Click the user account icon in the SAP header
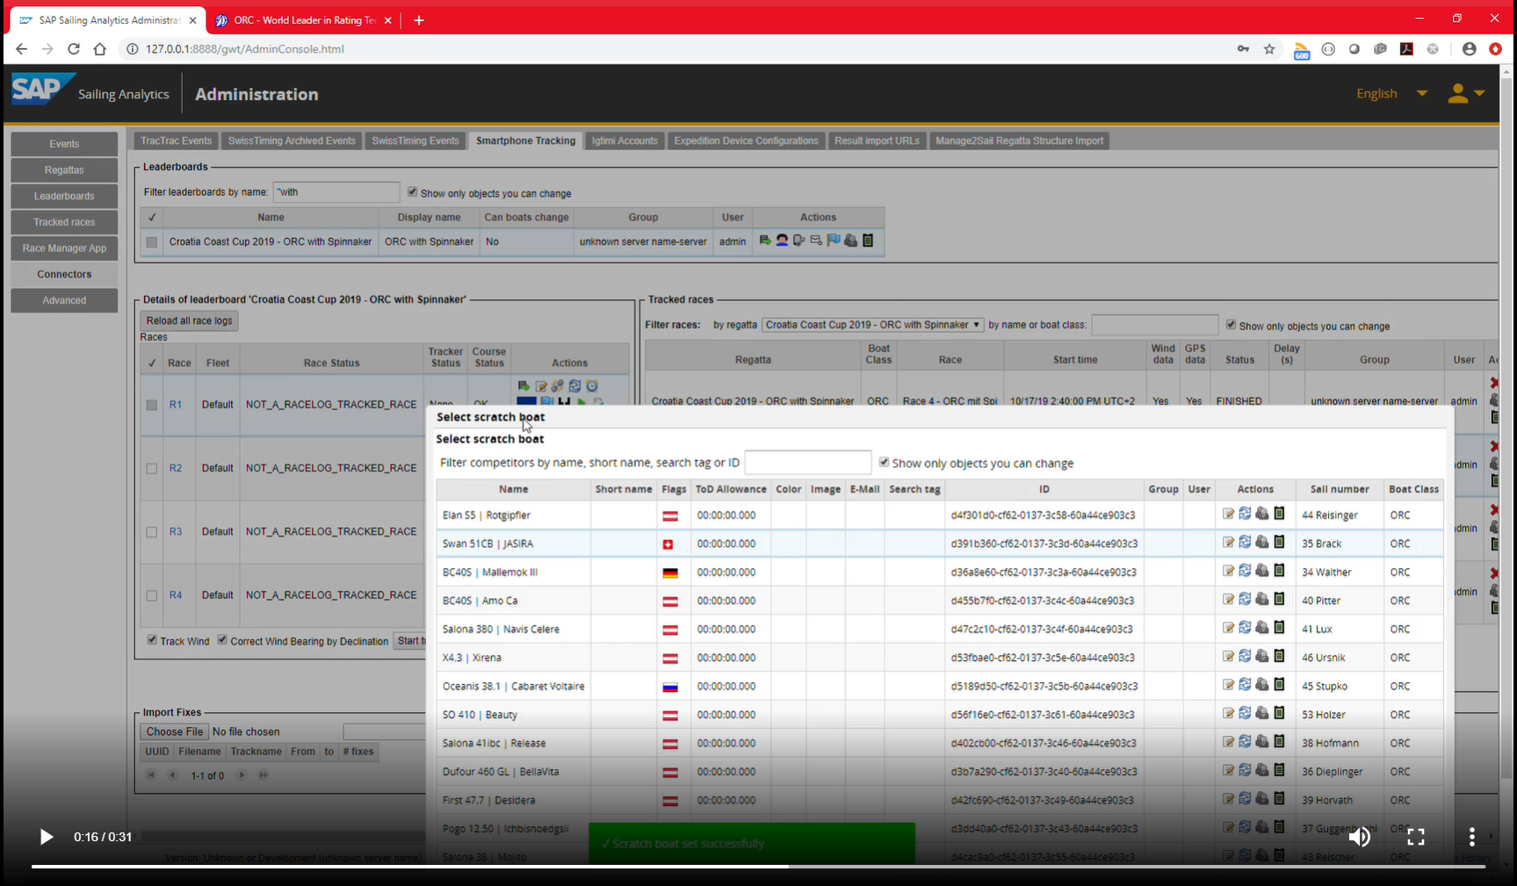This screenshot has width=1517, height=886. [x=1457, y=93]
